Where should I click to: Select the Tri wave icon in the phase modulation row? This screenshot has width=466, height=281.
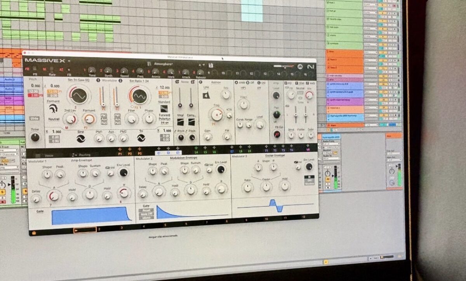tap(141, 138)
